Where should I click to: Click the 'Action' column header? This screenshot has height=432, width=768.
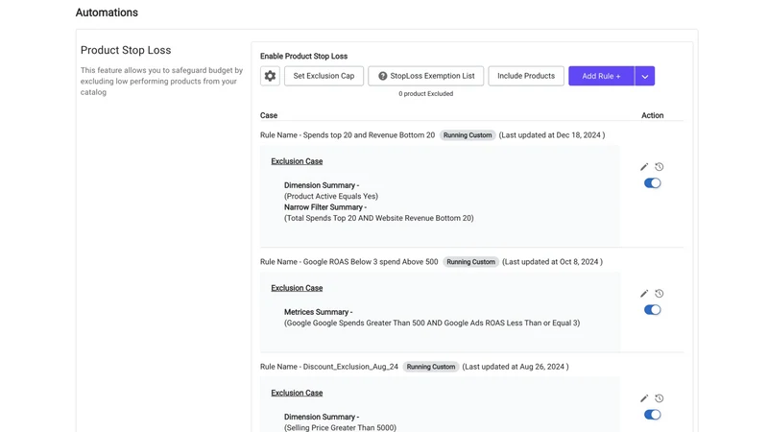pyautogui.click(x=653, y=115)
